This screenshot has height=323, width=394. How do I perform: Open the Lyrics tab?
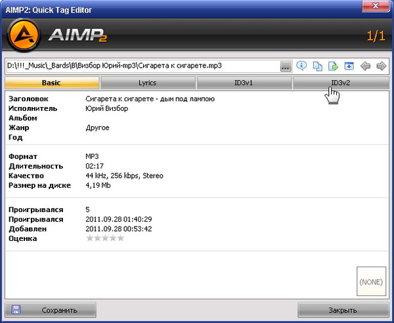pyautogui.click(x=148, y=83)
